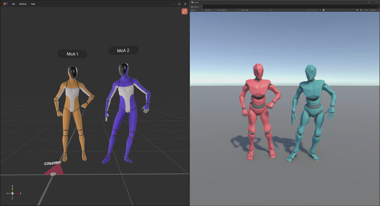
Task: Open the Play Focused dropdown
Action: pos(313,10)
